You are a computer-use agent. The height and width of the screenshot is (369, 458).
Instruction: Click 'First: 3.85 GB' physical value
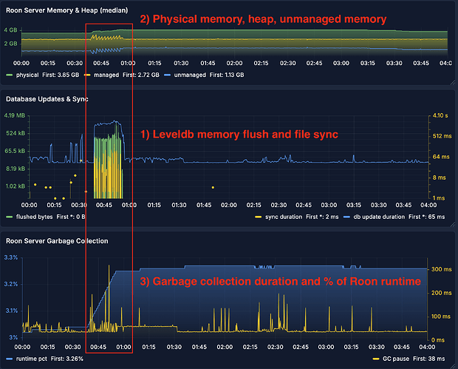click(61, 75)
